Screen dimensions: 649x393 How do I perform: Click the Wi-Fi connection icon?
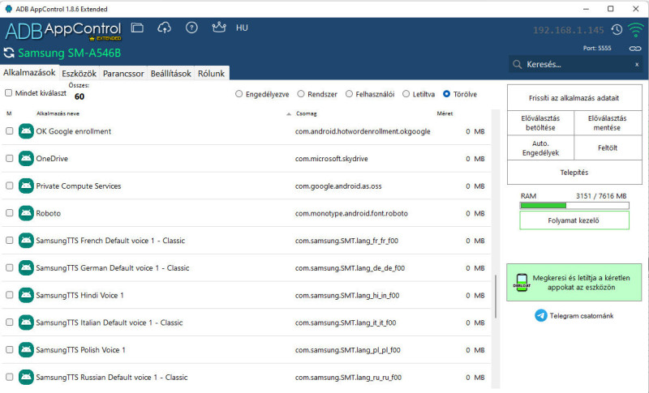635,30
